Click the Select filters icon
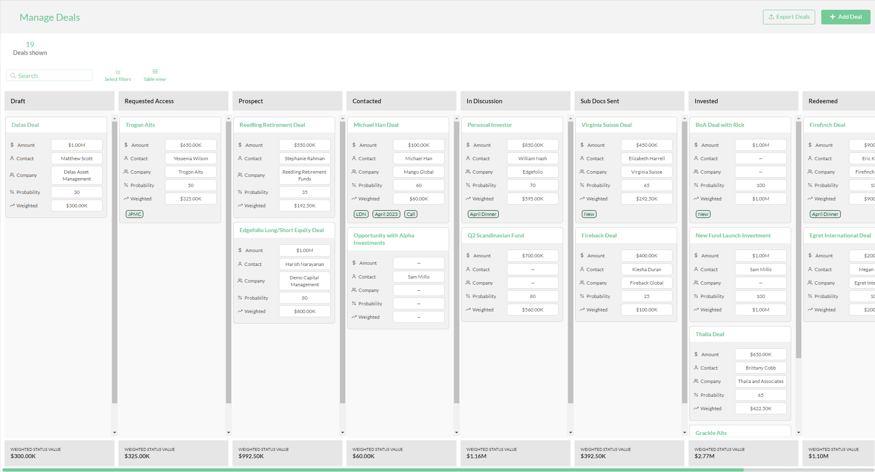The image size is (875, 472). tap(118, 72)
